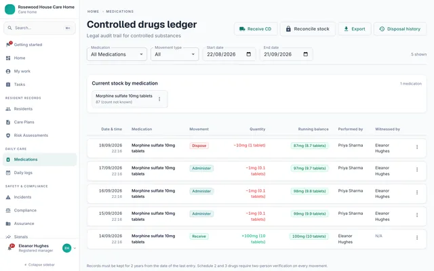Click the Morphine sulfate 10mg tablets stock card
Image resolution: width=434 pixels, height=271 pixels.
130,99
